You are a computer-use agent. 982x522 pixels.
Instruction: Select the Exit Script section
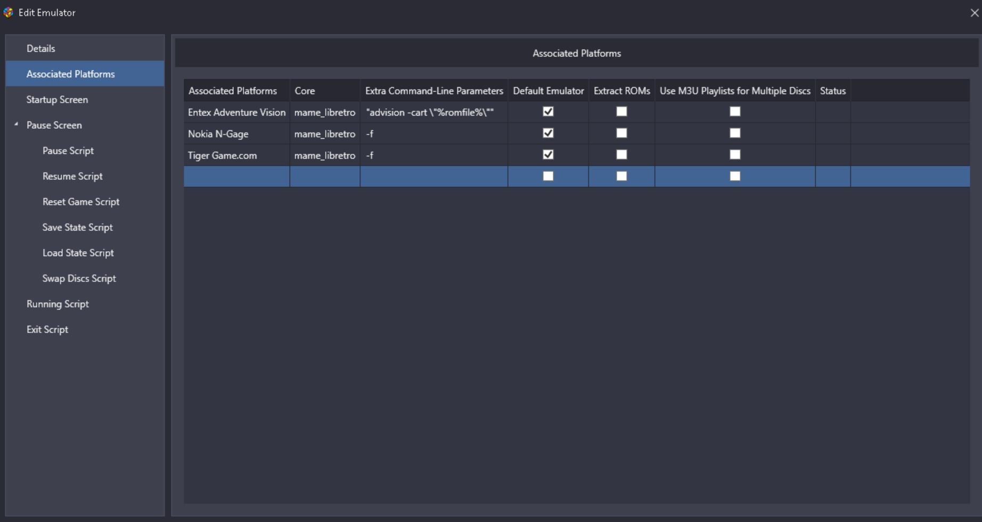[47, 329]
